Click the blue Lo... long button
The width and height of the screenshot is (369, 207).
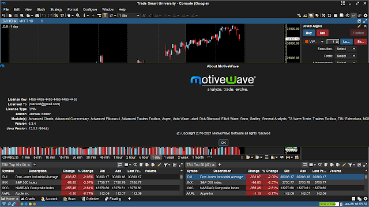tap(347, 42)
